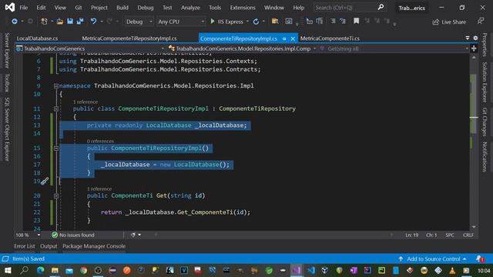493x277 pixels.
Task: Collapse the class ComponenteTiRepositoryImpl on line 11
Action: click(x=56, y=108)
